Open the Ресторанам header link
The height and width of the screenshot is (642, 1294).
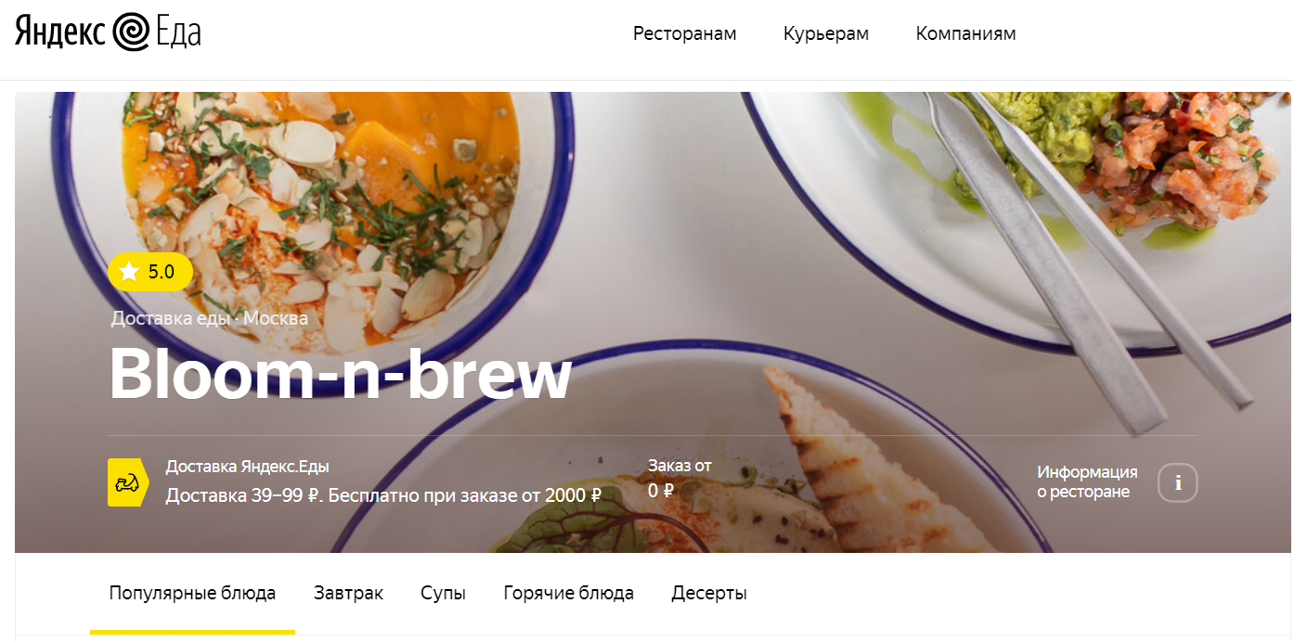click(685, 33)
